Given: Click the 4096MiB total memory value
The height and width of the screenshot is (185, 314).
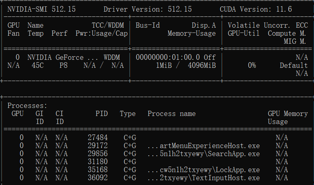Looking at the screenshot, I should click(202, 65).
